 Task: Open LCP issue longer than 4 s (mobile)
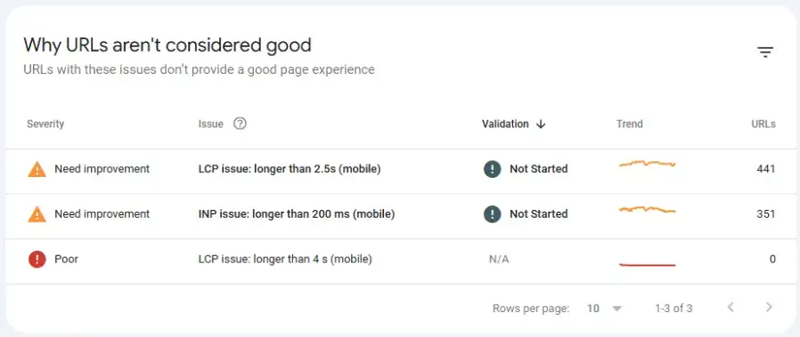285,259
